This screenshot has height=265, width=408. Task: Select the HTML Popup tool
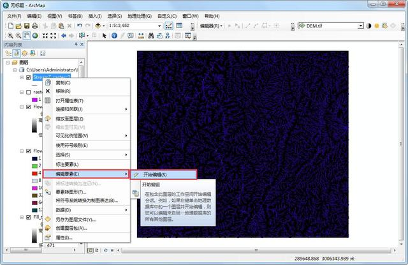point(130,36)
